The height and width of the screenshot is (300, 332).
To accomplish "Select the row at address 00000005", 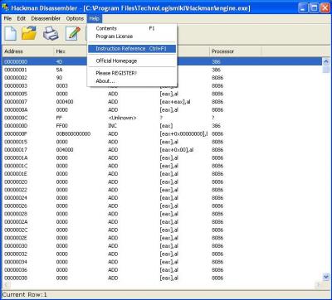I will pyautogui.click(x=163, y=94).
